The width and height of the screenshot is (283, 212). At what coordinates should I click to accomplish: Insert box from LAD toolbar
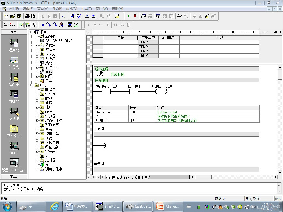pyautogui.click(x=128, y=25)
